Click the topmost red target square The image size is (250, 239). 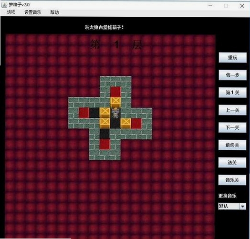click(115, 92)
